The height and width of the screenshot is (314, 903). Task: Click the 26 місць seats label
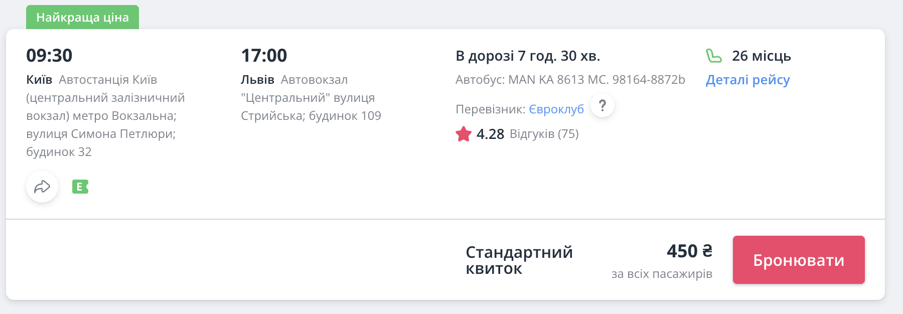tap(761, 56)
